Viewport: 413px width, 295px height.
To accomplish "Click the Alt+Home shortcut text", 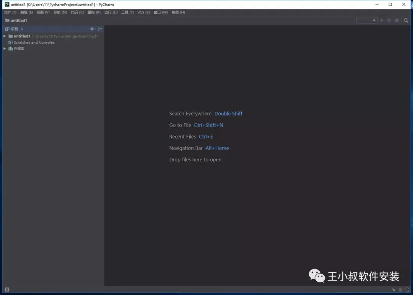I will (217, 148).
